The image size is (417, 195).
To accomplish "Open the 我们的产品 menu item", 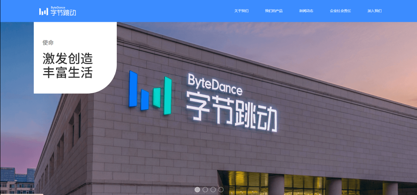I will tap(274, 11).
